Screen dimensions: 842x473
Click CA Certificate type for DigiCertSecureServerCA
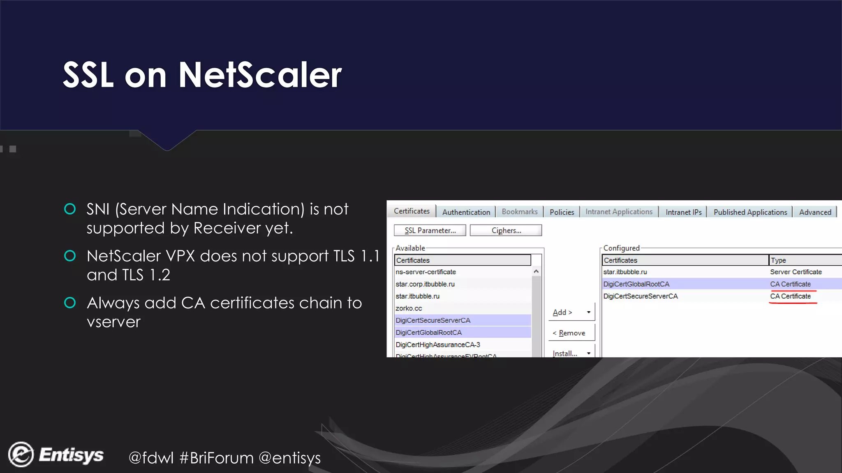tap(790, 296)
